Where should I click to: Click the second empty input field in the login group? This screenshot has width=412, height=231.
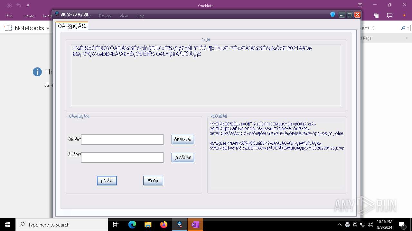(122, 158)
